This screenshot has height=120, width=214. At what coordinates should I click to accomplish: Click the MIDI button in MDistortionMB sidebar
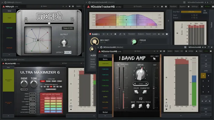(x=206, y=109)
